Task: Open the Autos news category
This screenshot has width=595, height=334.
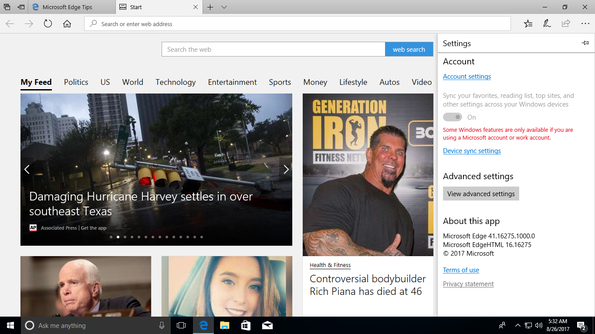Action: coord(389,82)
